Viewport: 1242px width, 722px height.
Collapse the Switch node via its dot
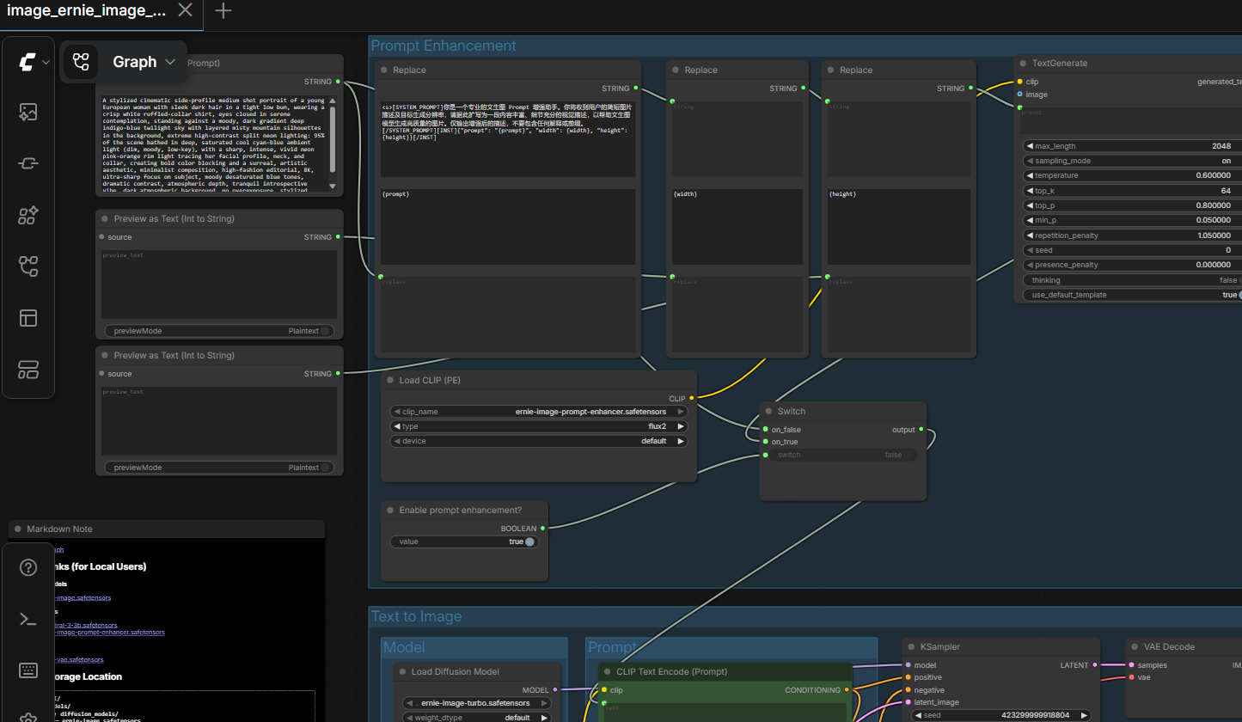tap(768, 411)
